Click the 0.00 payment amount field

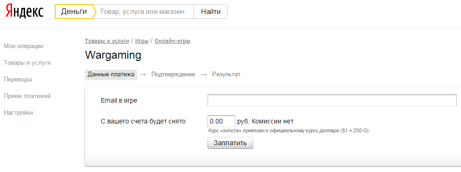(221, 121)
